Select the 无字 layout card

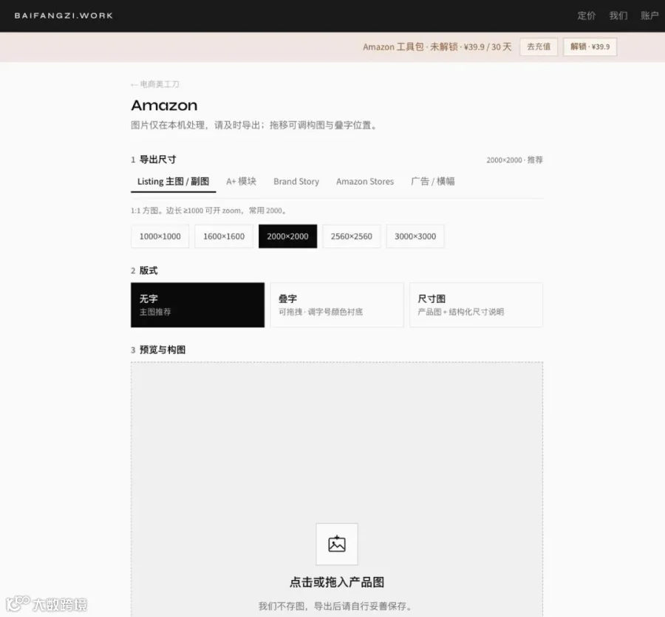[x=197, y=305]
